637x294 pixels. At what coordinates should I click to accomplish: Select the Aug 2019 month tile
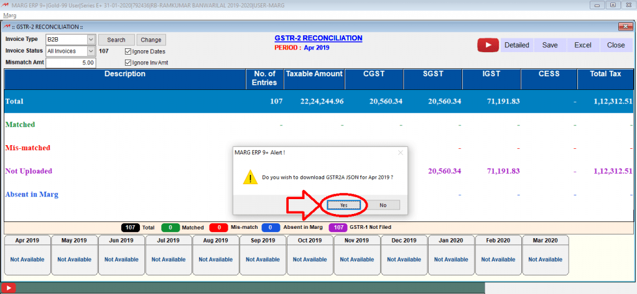tap(216, 255)
